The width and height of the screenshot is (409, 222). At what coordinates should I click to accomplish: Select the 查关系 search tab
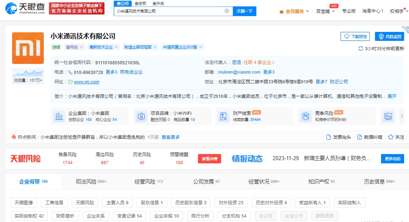pos(158,3)
